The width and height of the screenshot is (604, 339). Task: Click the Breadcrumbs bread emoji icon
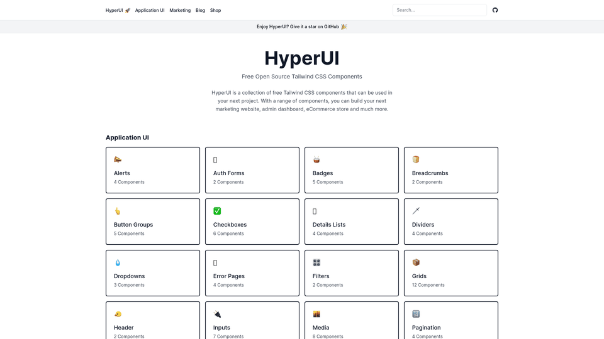tap(416, 159)
